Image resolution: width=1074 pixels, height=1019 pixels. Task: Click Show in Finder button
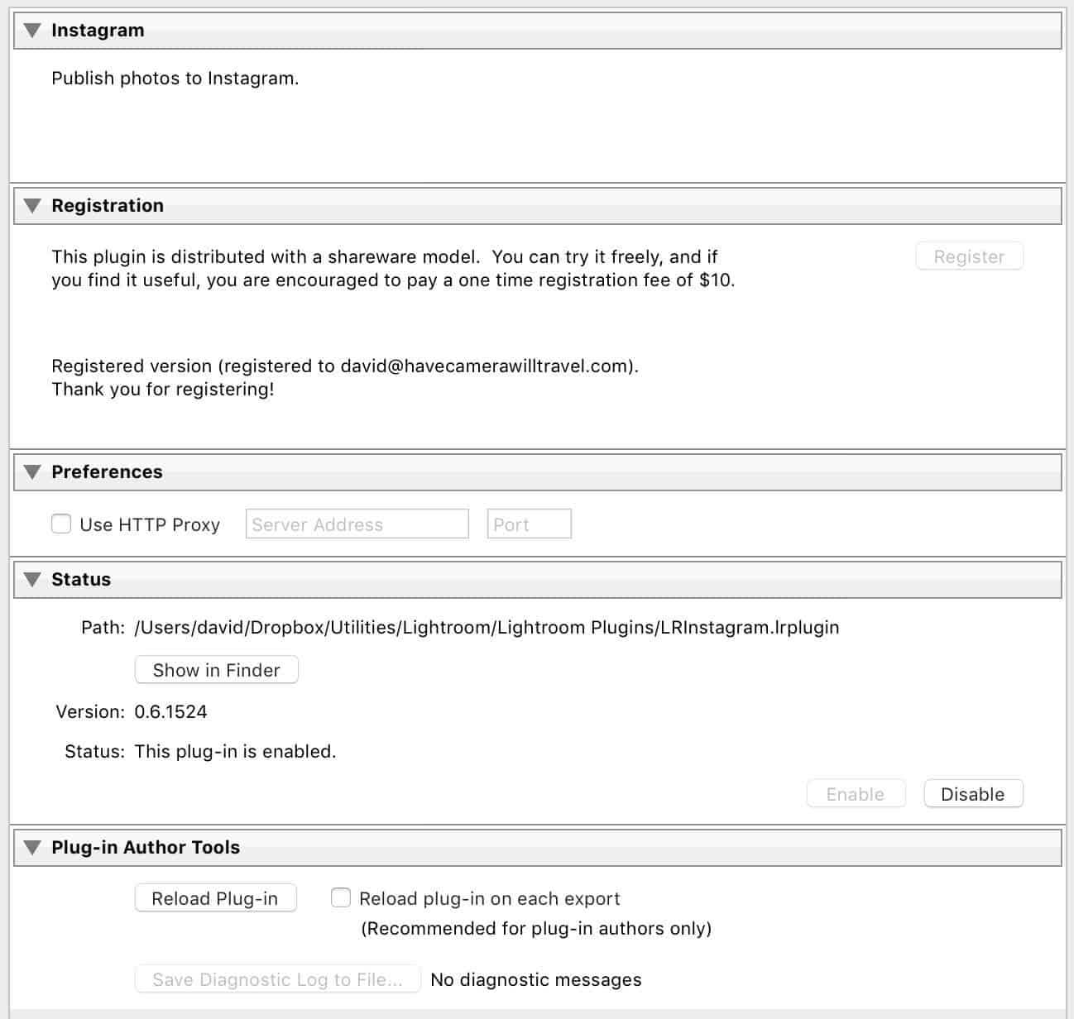coord(217,670)
